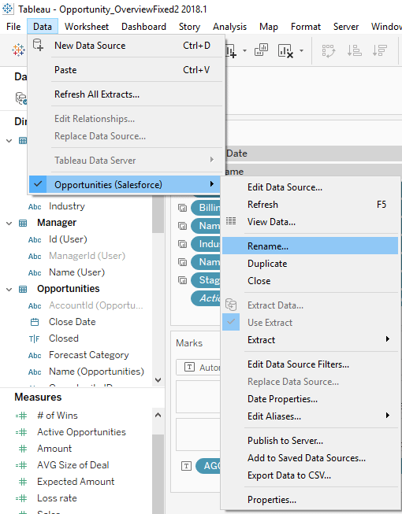The height and width of the screenshot is (514, 402).
Task: Open the Analysis menu
Action: click(x=229, y=27)
